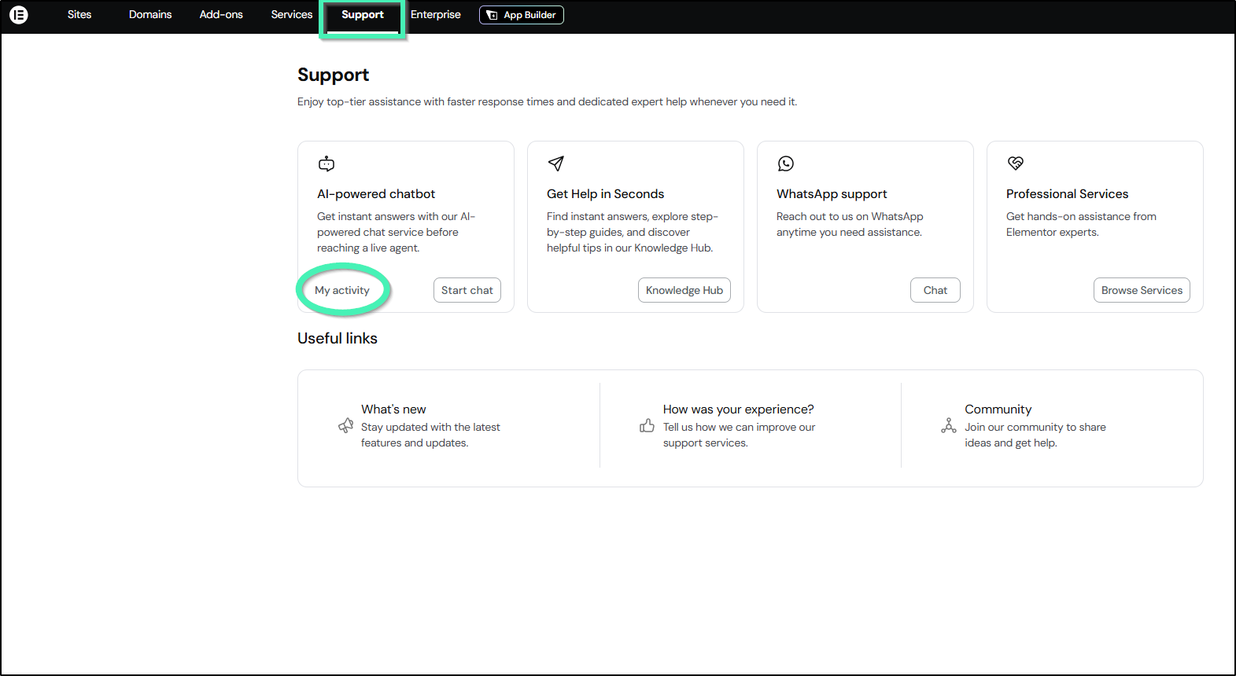Click the Get Help in Seconds heading

pyautogui.click(x=606, y=194)
